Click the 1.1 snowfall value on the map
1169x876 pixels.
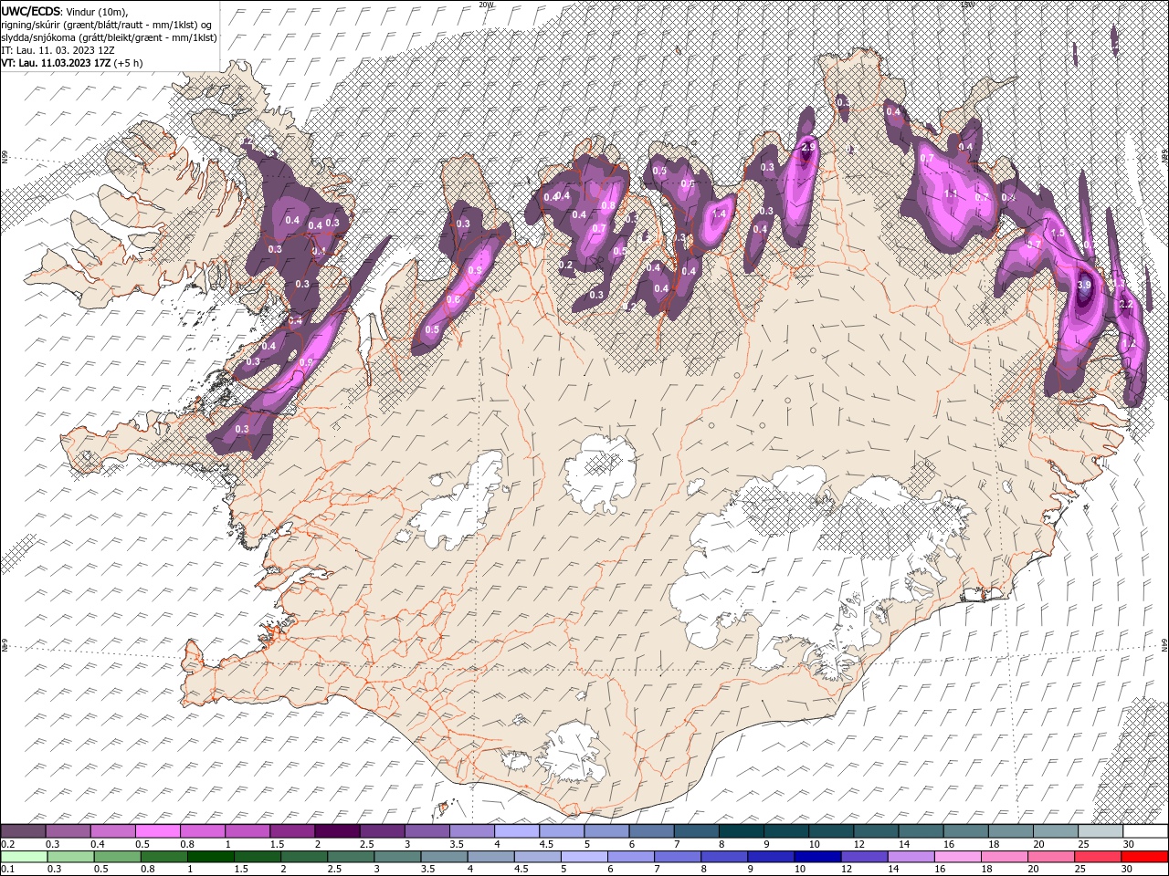click(950, 193)
